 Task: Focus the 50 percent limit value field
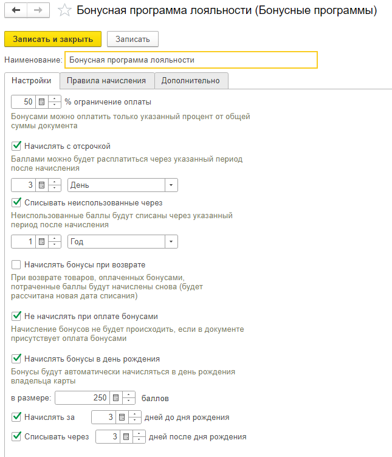coord(23,102)
